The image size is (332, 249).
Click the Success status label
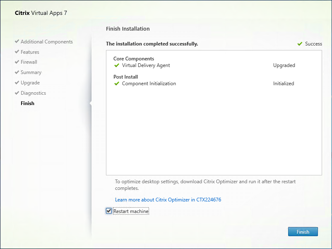(x=313, y=44)
